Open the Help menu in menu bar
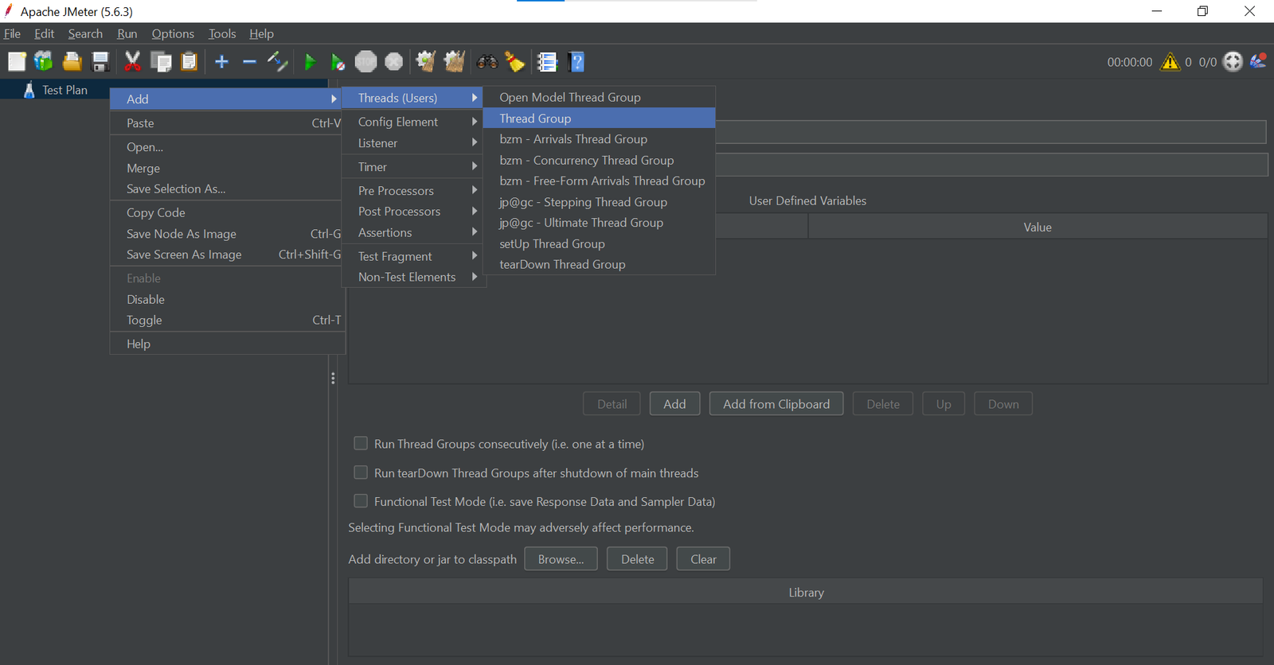This screenshot has height=665, width=1274. [x=261, y=33]
